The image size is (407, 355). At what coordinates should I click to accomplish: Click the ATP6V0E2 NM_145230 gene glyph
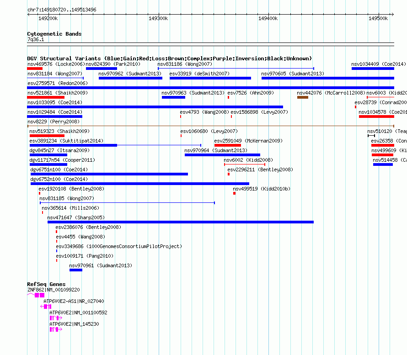pos(56,329)
